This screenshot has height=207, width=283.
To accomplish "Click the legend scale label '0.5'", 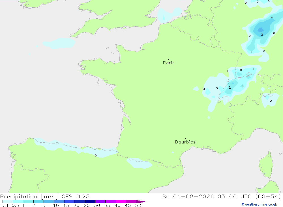I will [15, 205].
